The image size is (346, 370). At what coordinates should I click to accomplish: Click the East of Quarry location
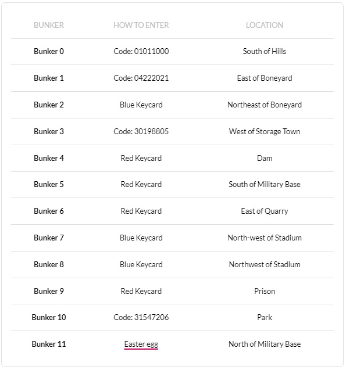click(x=265, y=211)
